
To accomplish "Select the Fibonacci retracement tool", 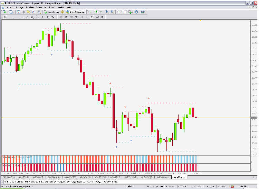I will click(37, 17).
